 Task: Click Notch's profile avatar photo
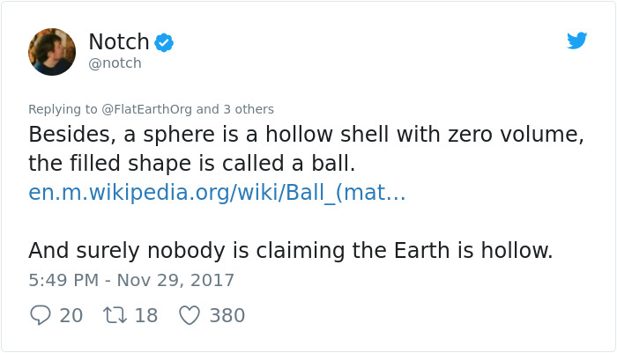point(52,52)
